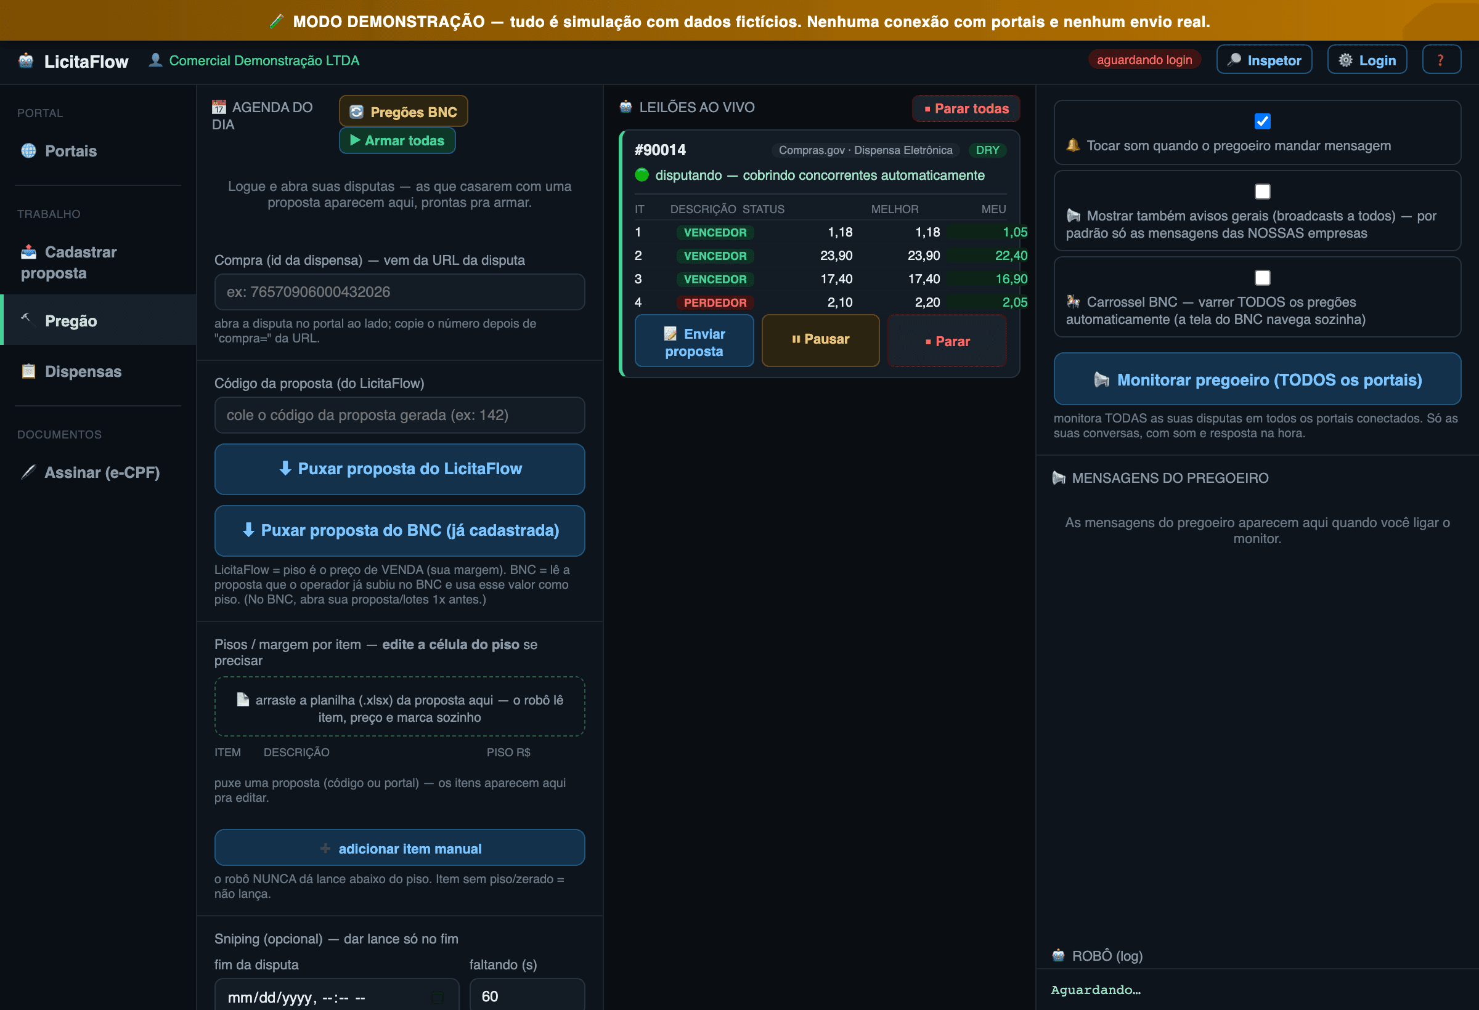1479x1010 pixels.
Task: Focus the faltando (s) seconds field
Action: pyautogui.click(x=527, y=995)
